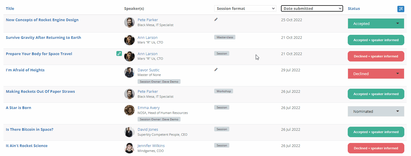Image resolution: width=411 pixels, height=156 pixels.
Task: Click Emma Avery's profile picture
Action: (x=129, y=110)
